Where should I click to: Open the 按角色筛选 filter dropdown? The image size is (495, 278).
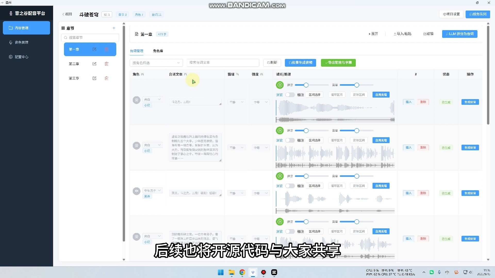pyautogui.click(x=156, y=63)
